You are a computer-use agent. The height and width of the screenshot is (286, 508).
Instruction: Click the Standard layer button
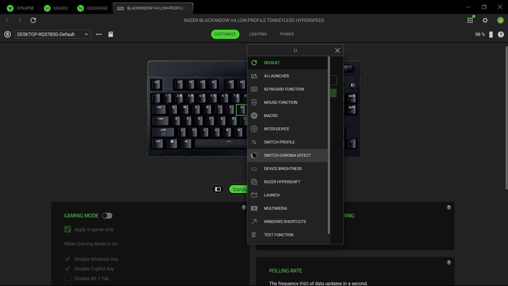click(x=238, y=189)
